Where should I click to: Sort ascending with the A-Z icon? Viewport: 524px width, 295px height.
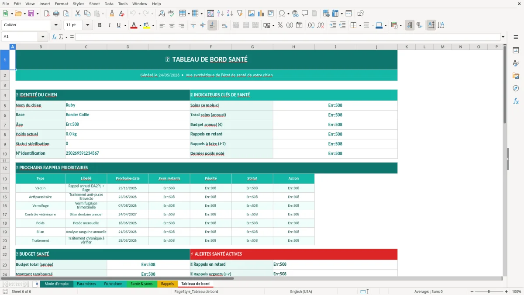click(221, 14)
